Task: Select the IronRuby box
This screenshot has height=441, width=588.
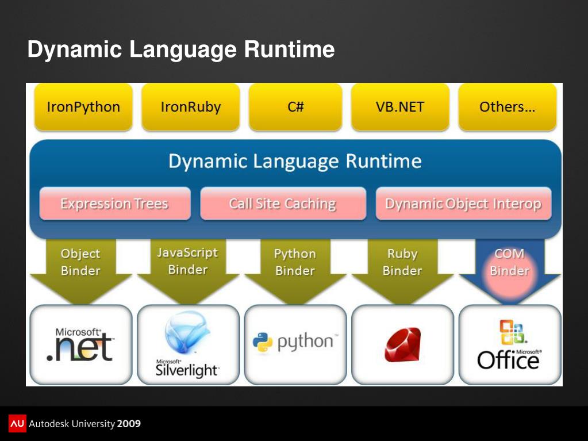Action: (190, 107)
